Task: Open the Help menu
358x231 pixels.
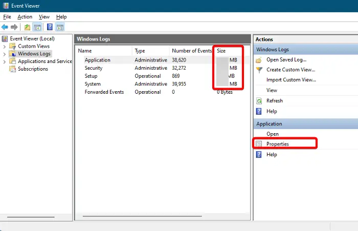Action: coord(61,17)
